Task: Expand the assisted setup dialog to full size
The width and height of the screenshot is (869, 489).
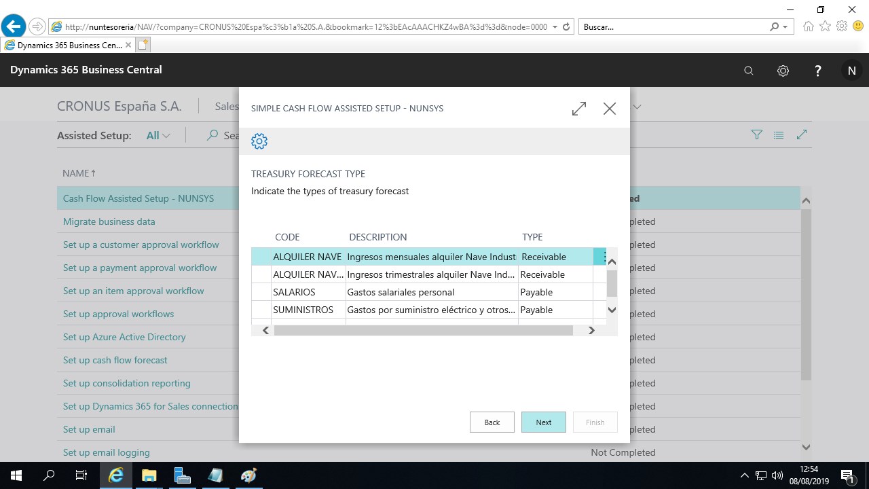Action: point(579,109)
